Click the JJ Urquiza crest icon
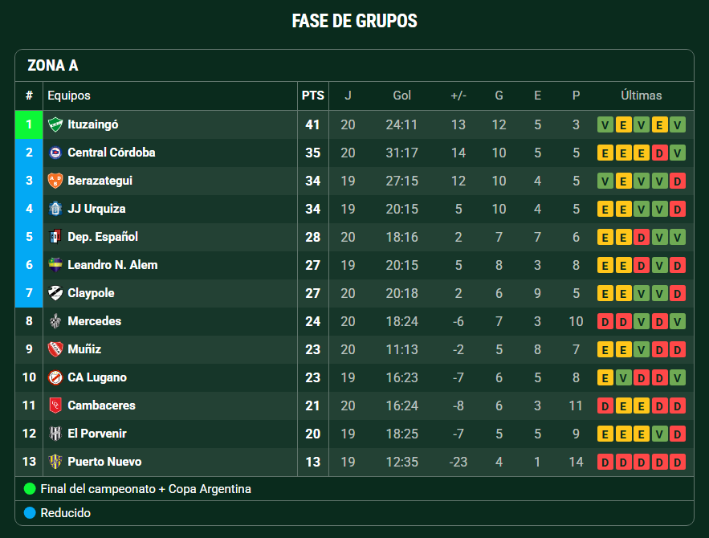The image size is (709, 538). [55, 209]
